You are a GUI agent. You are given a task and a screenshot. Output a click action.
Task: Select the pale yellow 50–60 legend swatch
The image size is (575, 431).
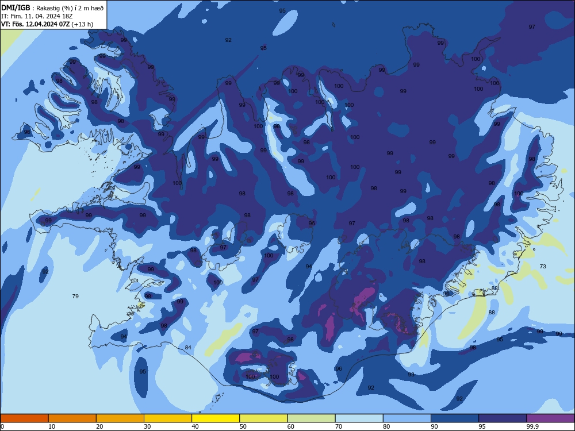(264, 418)
